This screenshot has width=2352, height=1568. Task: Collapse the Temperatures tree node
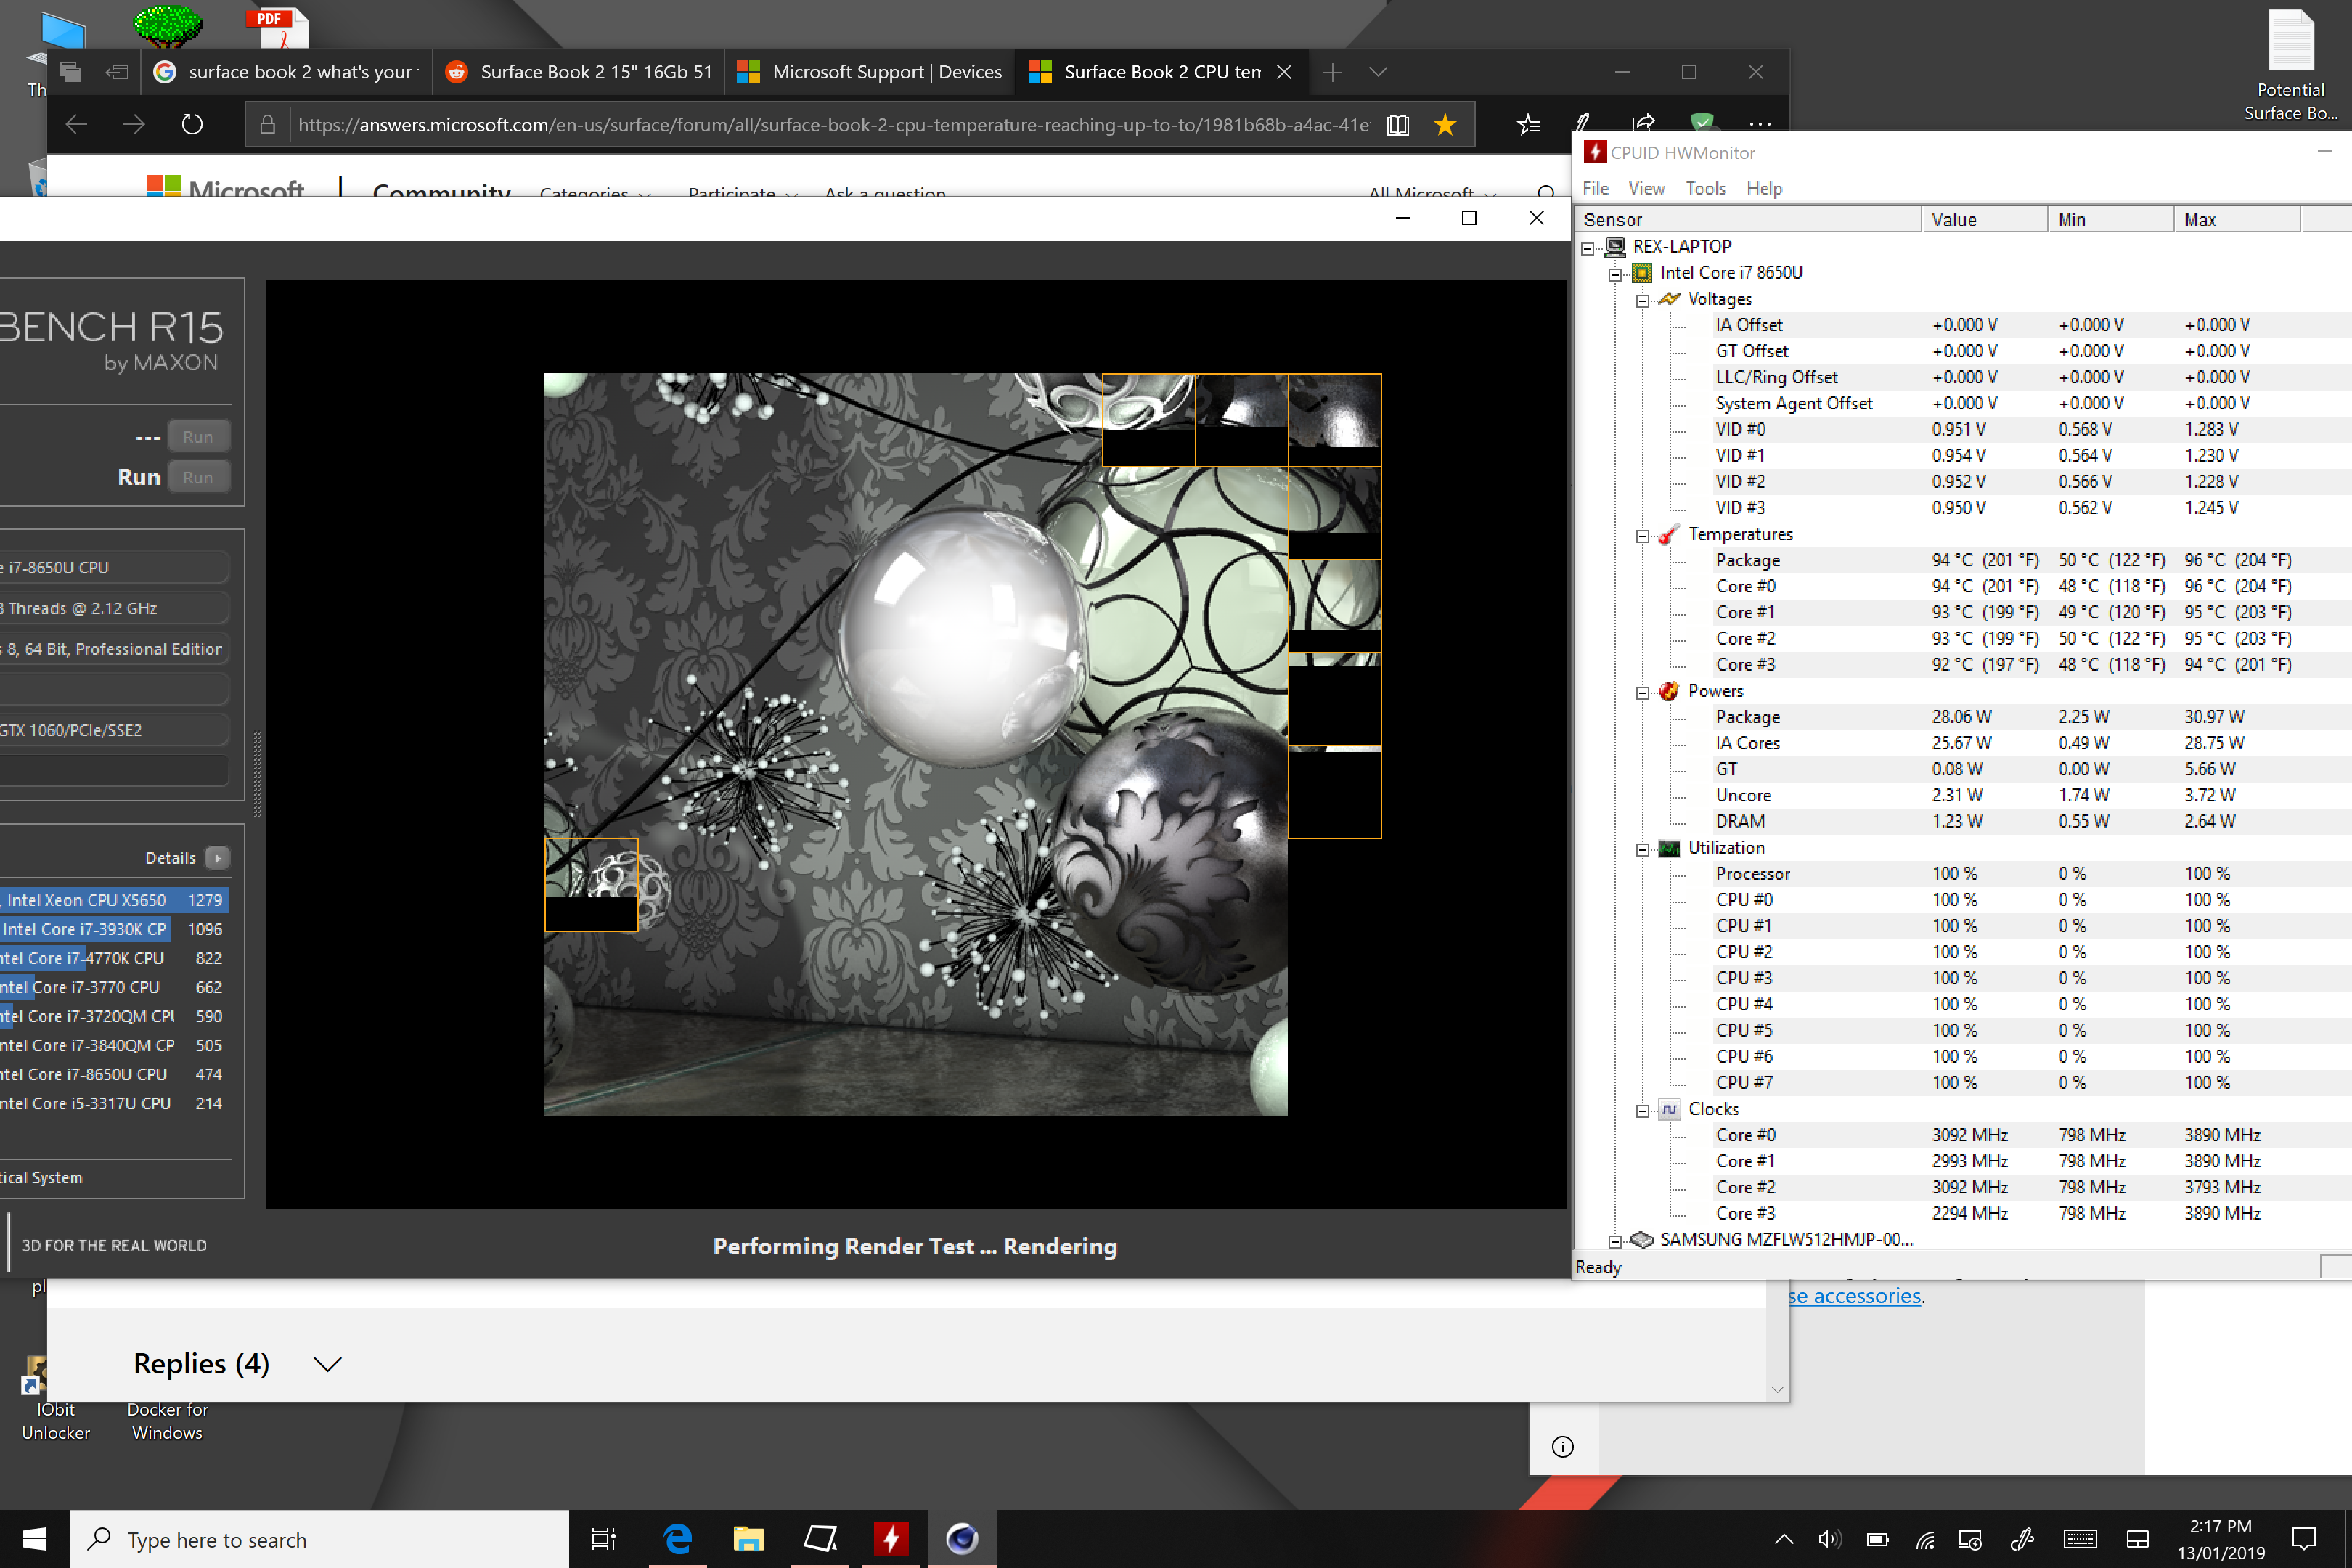click(1642, 535)
